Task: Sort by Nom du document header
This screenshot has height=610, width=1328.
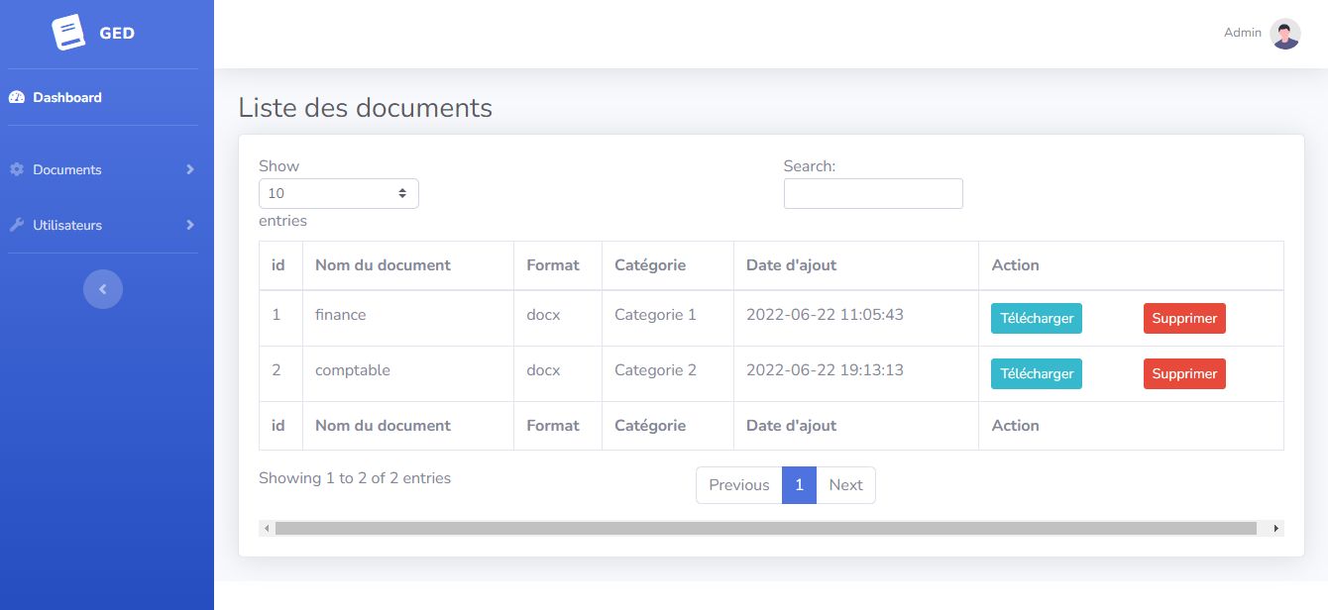Action: 383,265
